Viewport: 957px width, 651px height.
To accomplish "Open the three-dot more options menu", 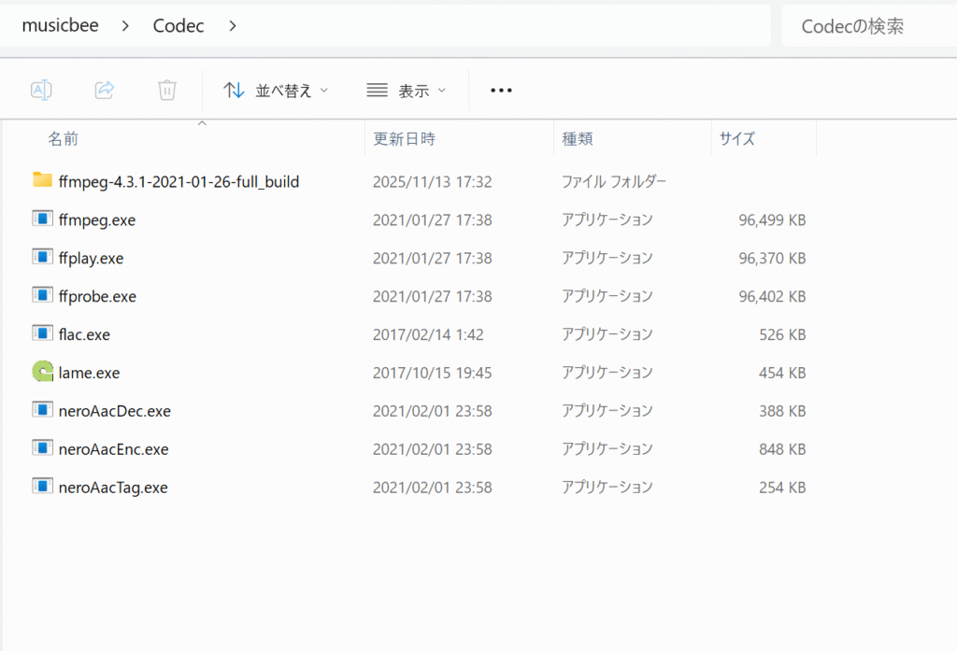I will pyautogui.click(x=502, y=91).
